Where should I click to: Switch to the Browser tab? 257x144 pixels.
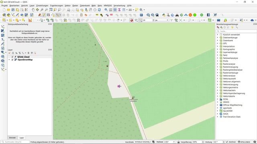[x=12, y=138]
